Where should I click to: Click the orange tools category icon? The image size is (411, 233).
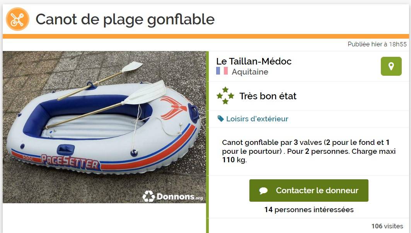click(17, 19)
